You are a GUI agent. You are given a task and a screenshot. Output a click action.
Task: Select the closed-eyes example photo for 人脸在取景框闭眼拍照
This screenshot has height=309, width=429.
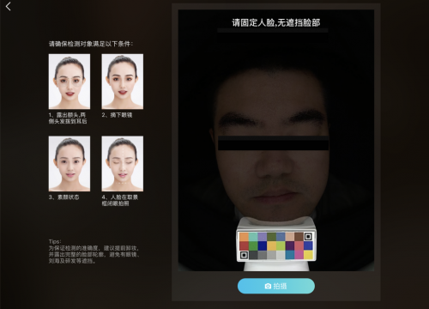(x=123, y=164)
